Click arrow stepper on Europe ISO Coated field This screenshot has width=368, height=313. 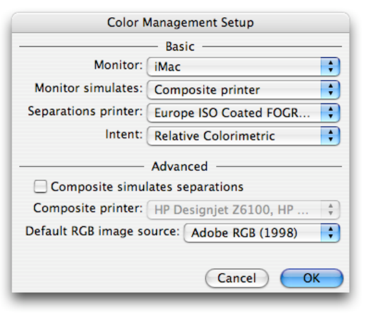click(x=330, y=113)
